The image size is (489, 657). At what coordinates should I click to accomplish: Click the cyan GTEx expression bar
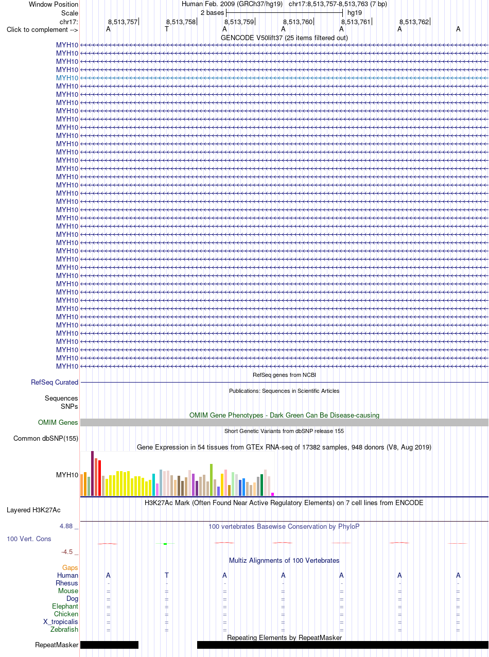(x=153, y=485)
